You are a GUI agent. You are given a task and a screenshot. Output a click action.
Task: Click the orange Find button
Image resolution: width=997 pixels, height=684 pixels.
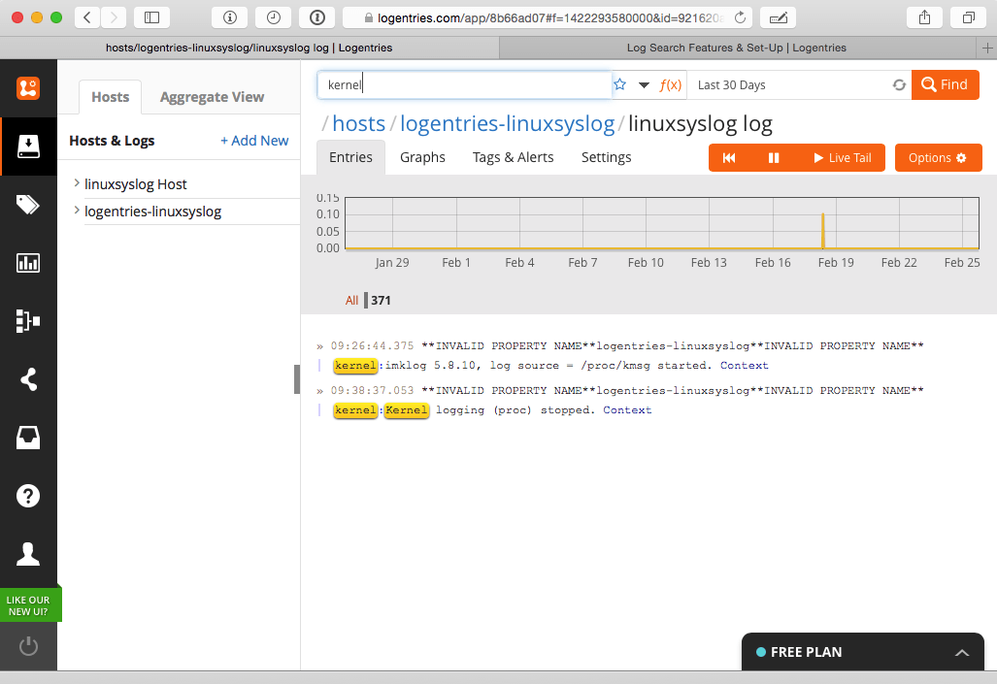point(945,84)
